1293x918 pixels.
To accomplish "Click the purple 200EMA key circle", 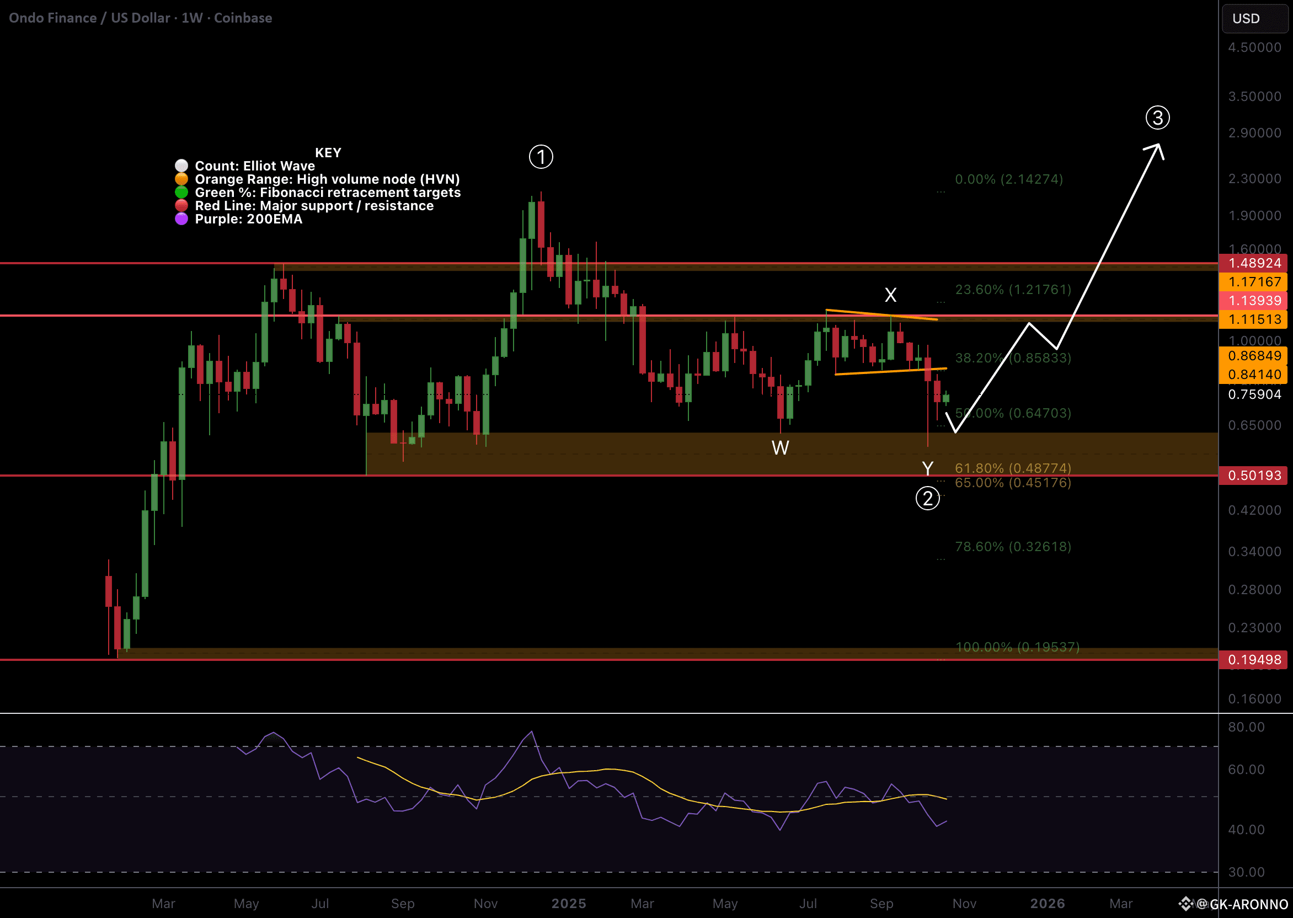I will (x=181, y=220).
